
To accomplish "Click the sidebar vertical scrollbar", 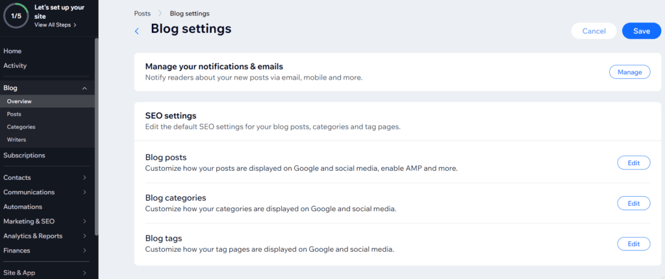I will tap(97, 136).
